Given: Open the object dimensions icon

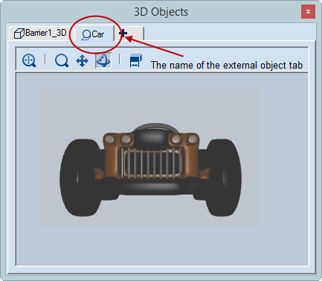Looking at the screenshot, I should (x=135, y=60).
